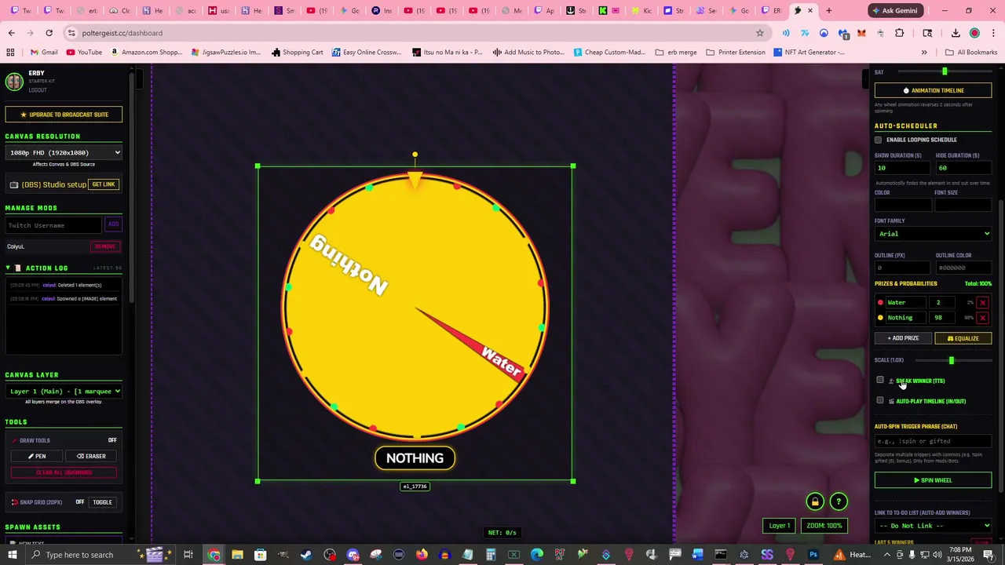Click the Add Prize button
This screenshot has width=1005, height=565.
tap(903, 338)
